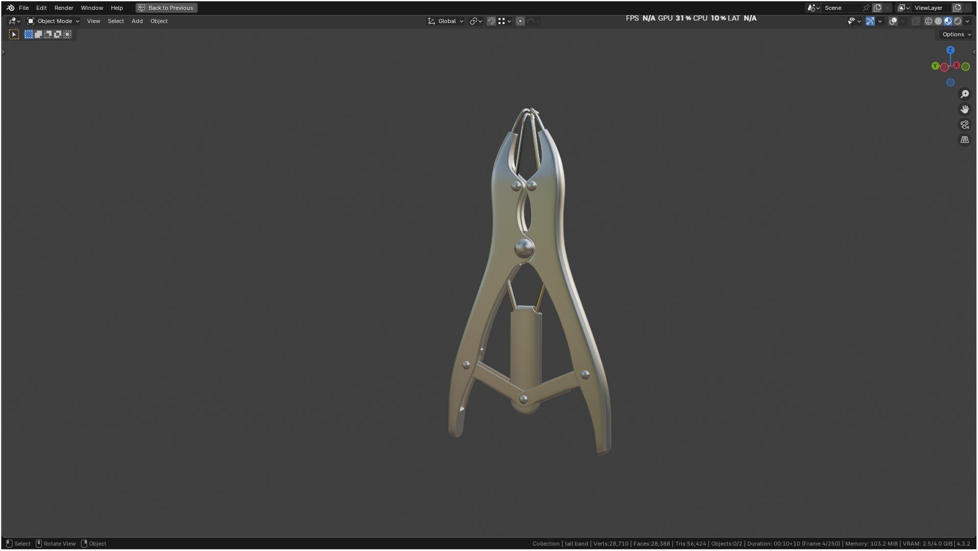978x551 pixels.
Task: Toggle proportional editing button
Action: (x=520, y=21)
